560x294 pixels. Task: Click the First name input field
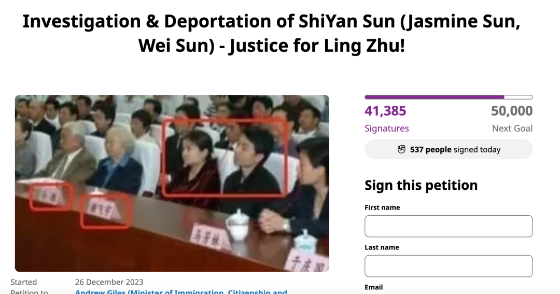pos(449,226)
